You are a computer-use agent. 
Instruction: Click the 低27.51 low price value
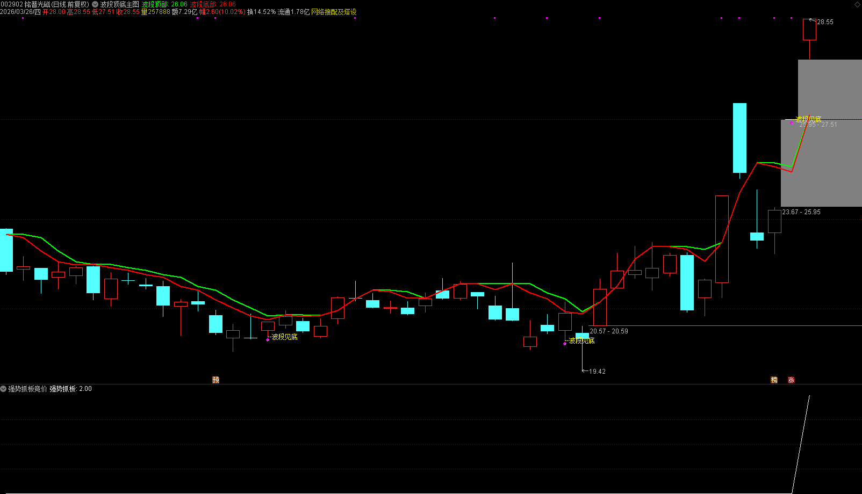pos(103,12)
